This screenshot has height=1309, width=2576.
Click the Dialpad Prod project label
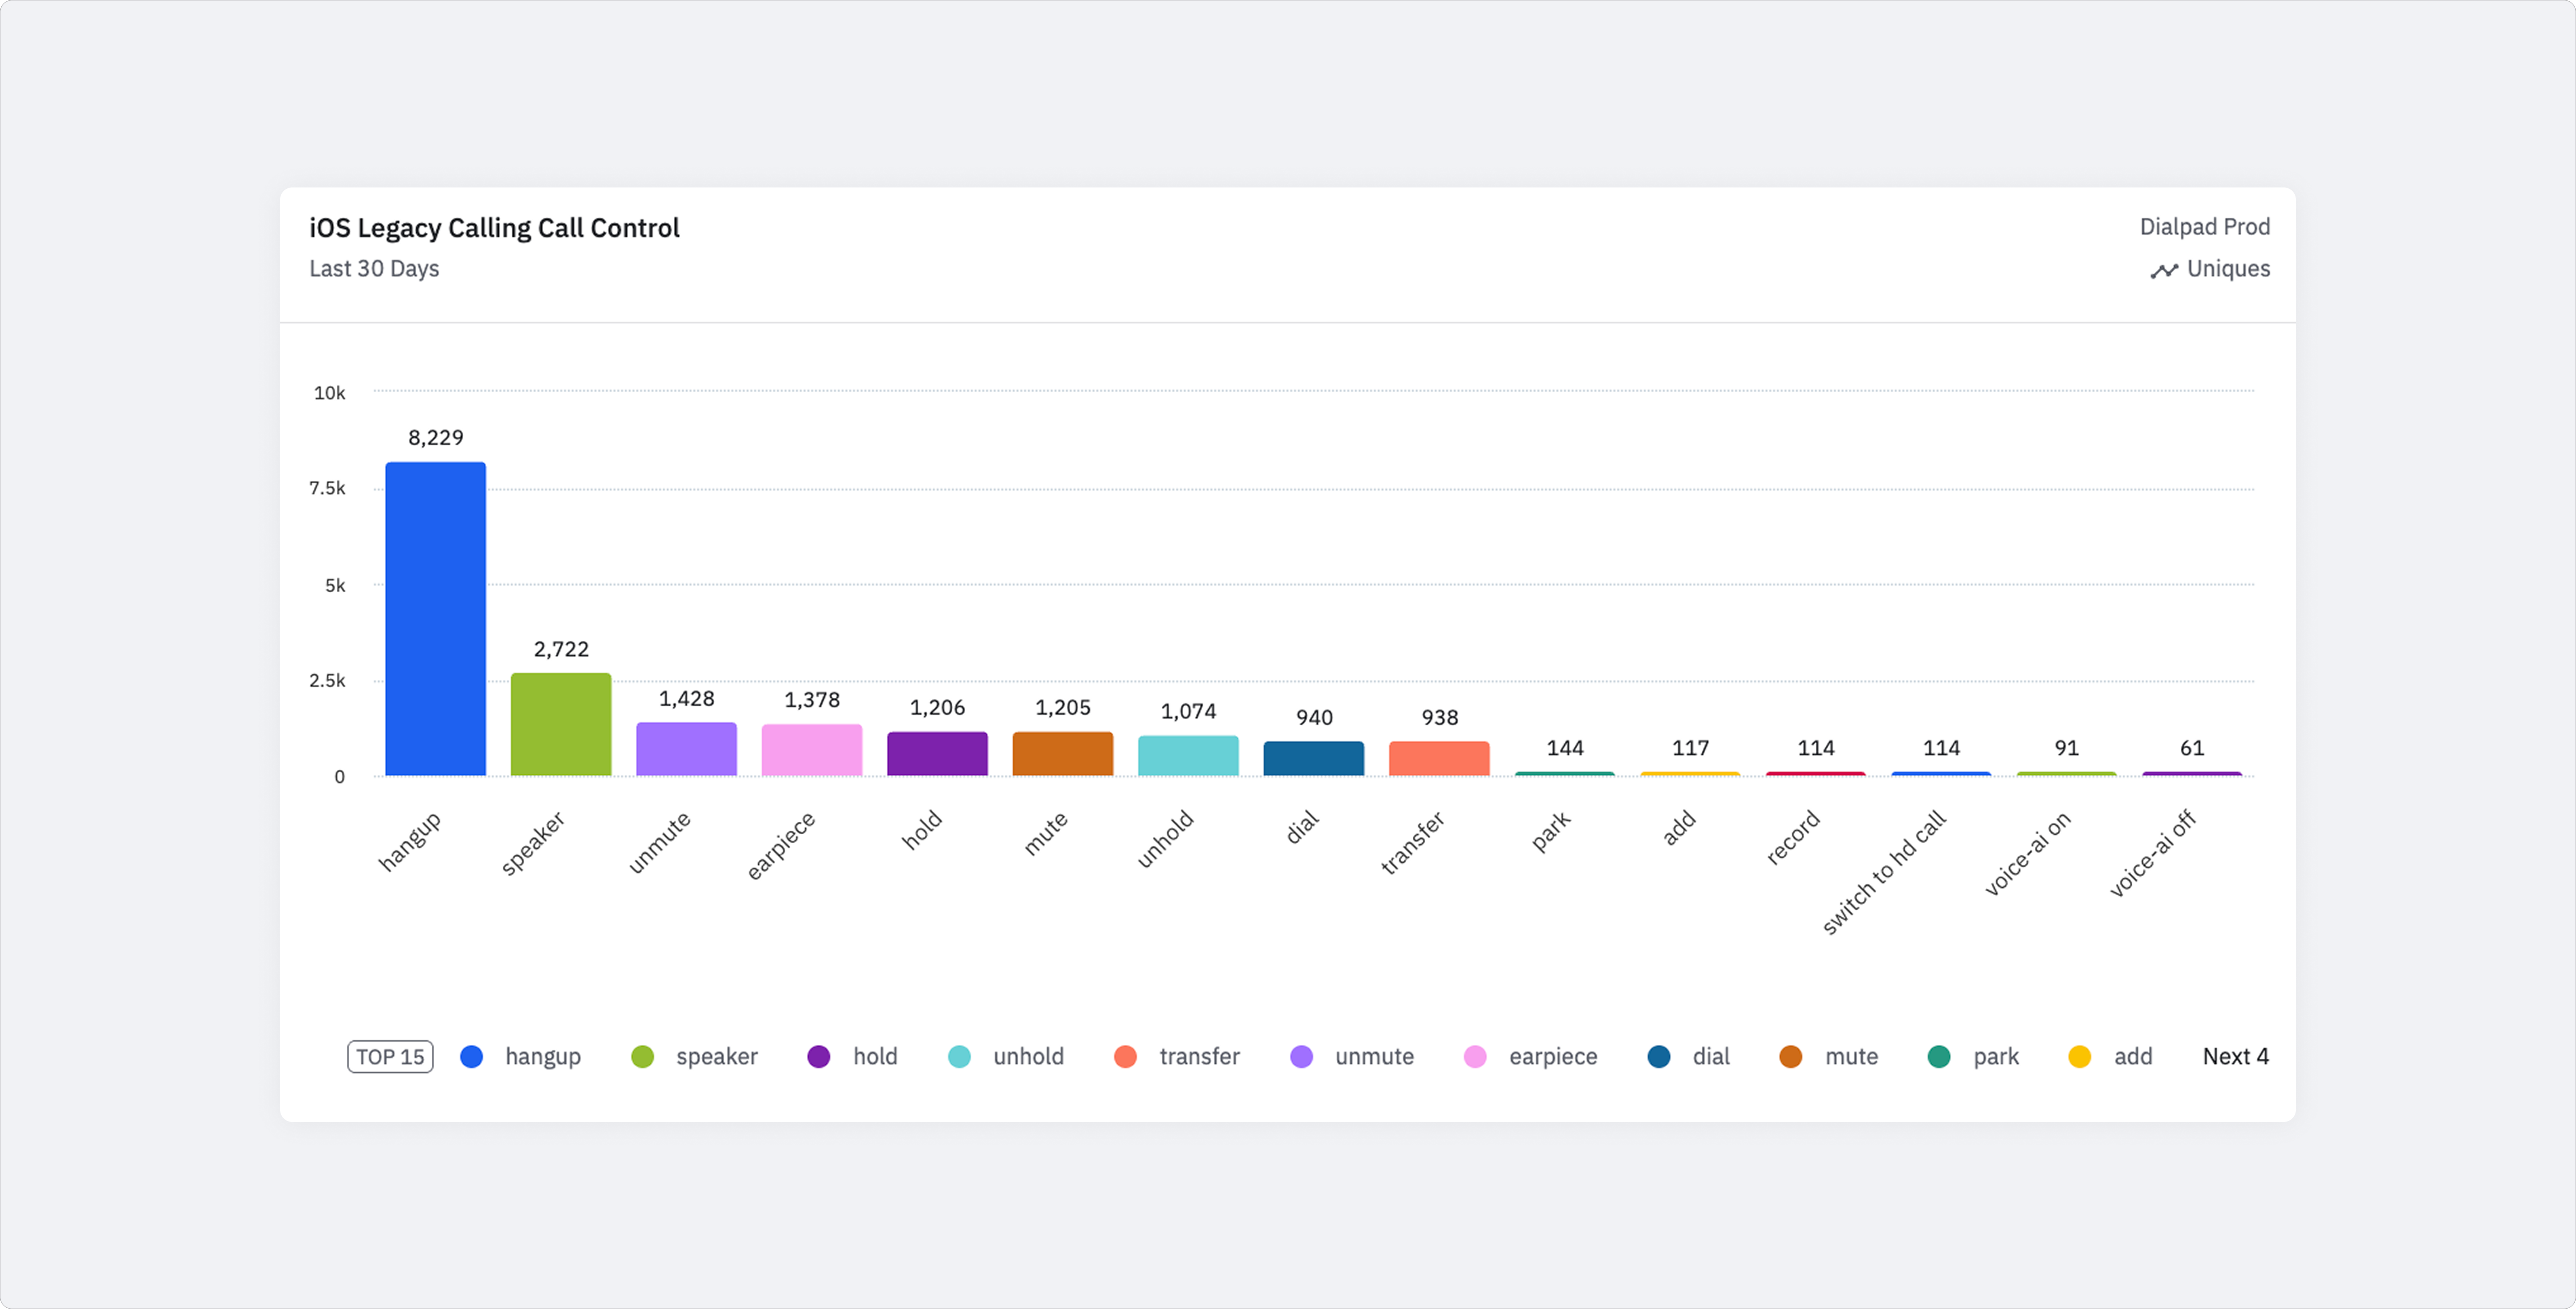tap(2204, 227)
